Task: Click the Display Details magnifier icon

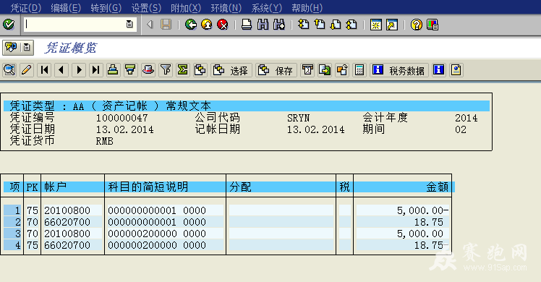Action: (x=9, y=70)
